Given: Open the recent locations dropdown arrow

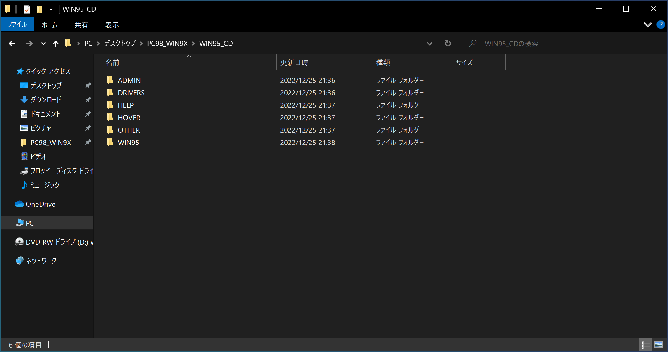Looking at the screenshot, I should pos(43,44).
